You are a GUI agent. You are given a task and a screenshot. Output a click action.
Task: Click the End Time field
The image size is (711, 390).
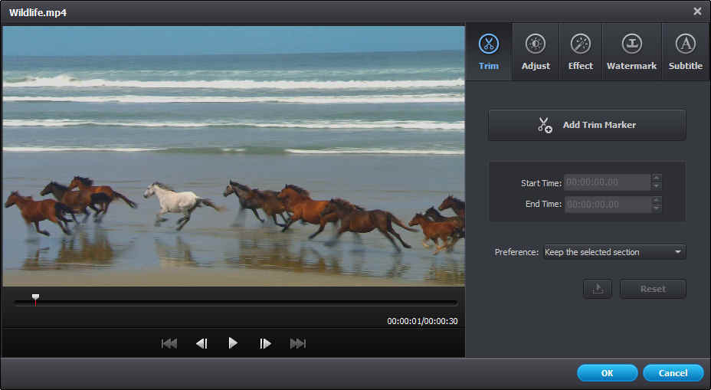[x=607, y=204]
